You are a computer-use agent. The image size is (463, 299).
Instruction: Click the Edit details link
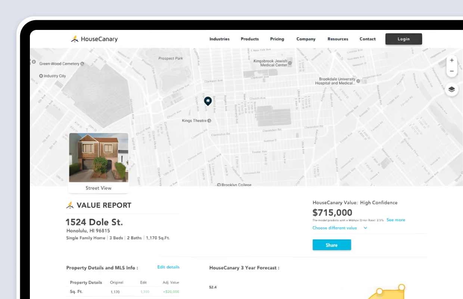(168, 267)
